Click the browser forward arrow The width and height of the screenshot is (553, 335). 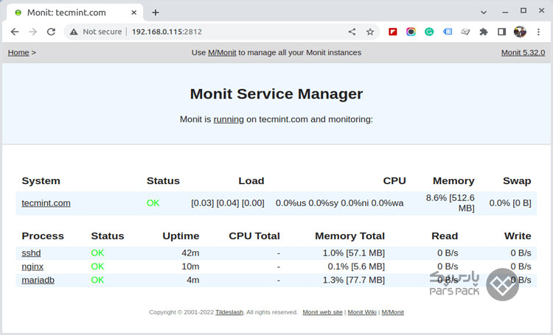click(x=32, y=32)
